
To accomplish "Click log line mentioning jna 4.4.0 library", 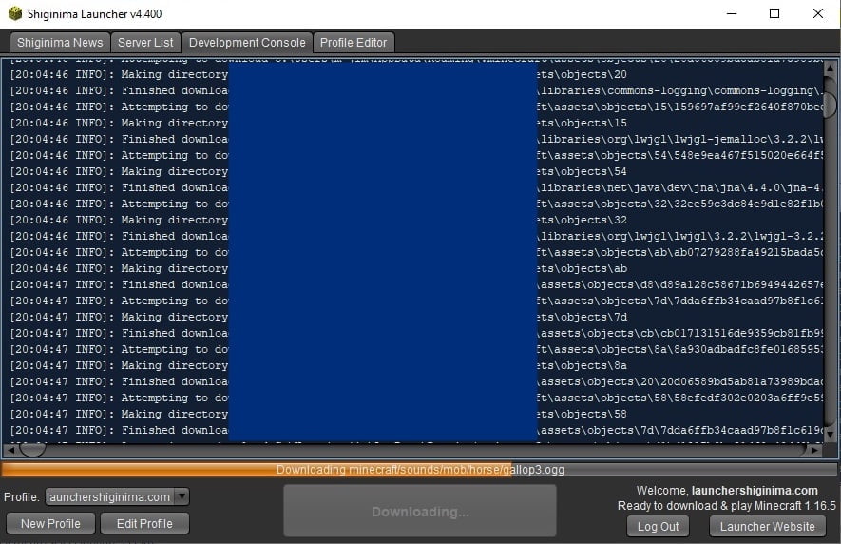I will [416, 187].
